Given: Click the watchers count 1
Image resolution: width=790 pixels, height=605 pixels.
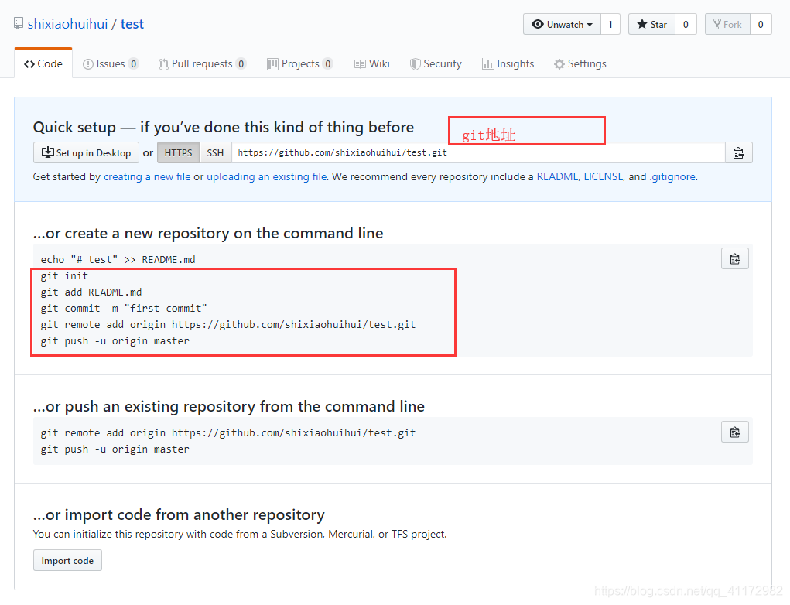Looking at the screenshot, I should [610, 24].
